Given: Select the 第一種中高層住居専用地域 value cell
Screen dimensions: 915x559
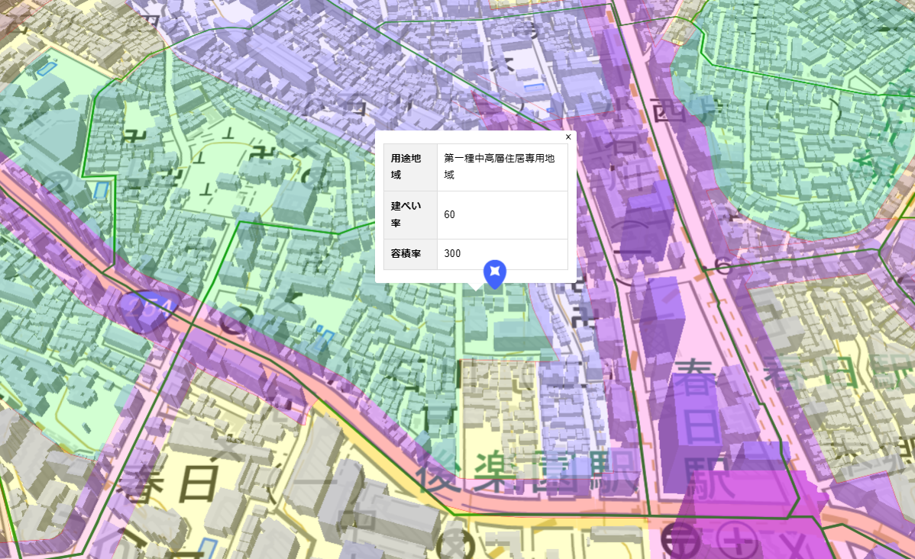Looking at the screenshot, I should (x=502, y=167).
